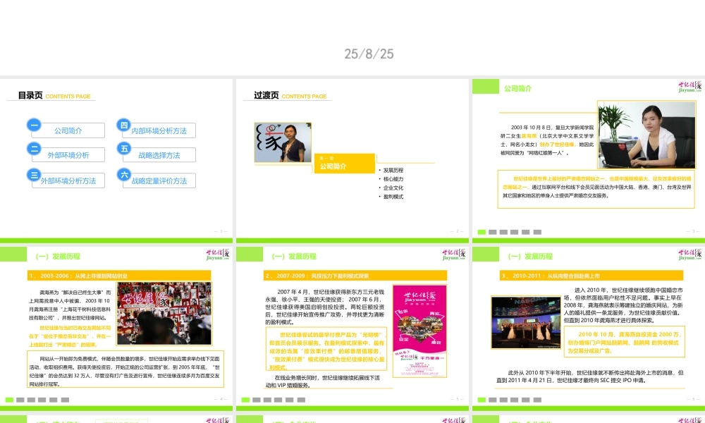This screenshot has height=423, width=705.
Task: Click the paragraph beginning 2007年4月
Action: (325, 307)
